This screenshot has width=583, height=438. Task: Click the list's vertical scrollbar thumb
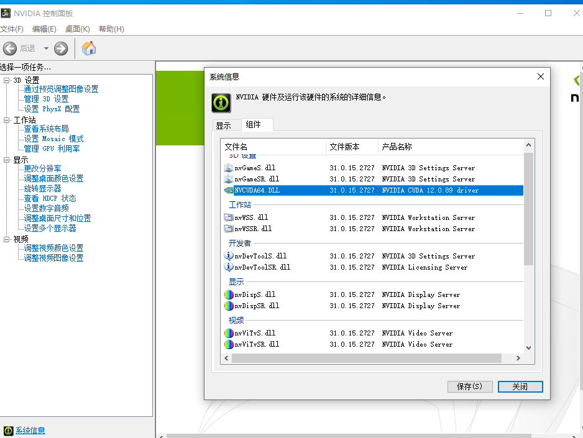coord(528,209)
